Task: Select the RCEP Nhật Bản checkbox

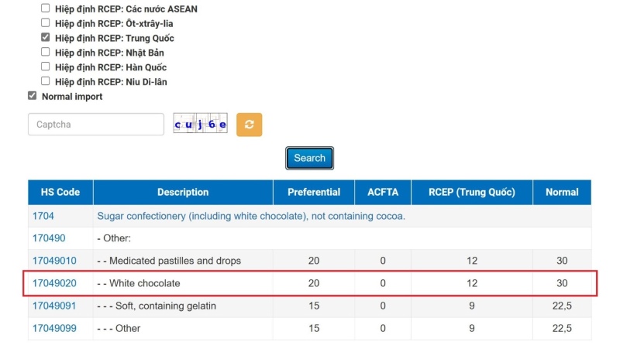Action: click(45, 53)
